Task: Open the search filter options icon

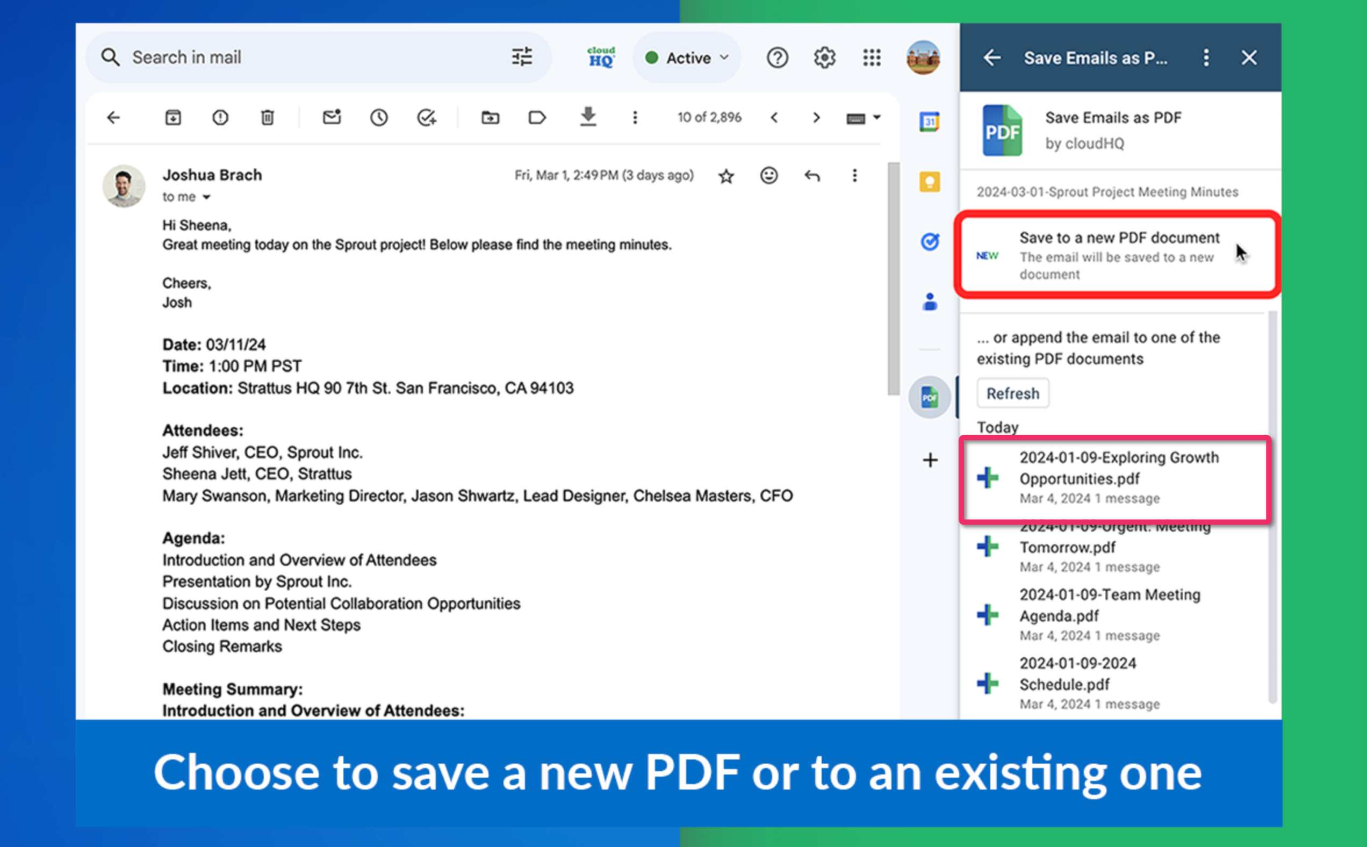Action: tap(522, 57)
